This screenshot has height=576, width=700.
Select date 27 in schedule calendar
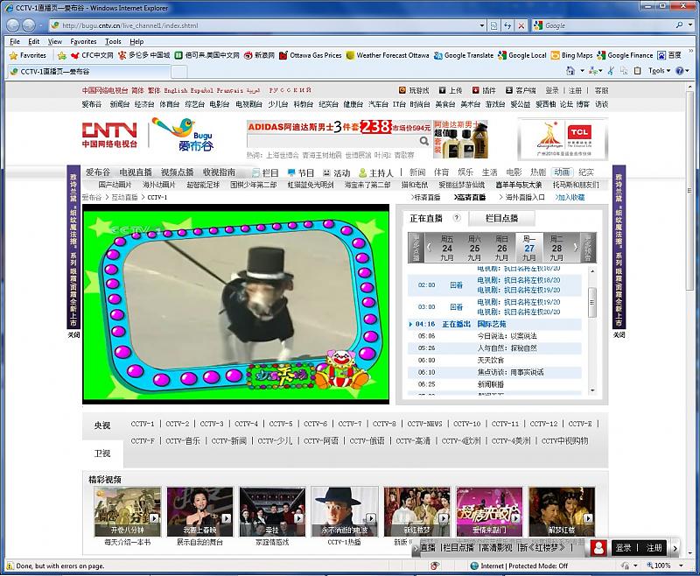tap(528, 247)
